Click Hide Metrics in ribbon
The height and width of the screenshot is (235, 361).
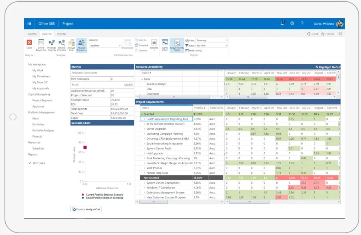pos(194,51)
